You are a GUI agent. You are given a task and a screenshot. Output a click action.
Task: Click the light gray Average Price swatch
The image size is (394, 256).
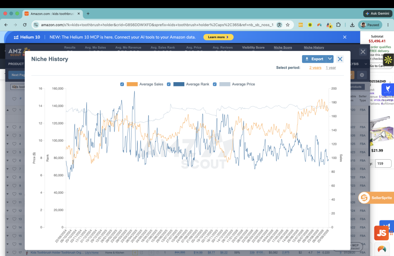[225, 84]
